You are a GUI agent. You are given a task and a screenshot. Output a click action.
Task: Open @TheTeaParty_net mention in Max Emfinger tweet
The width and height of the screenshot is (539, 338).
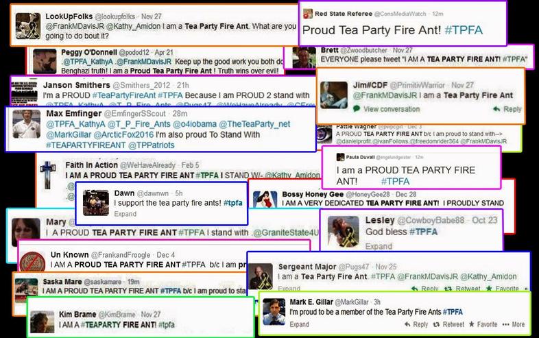point(254,124)
